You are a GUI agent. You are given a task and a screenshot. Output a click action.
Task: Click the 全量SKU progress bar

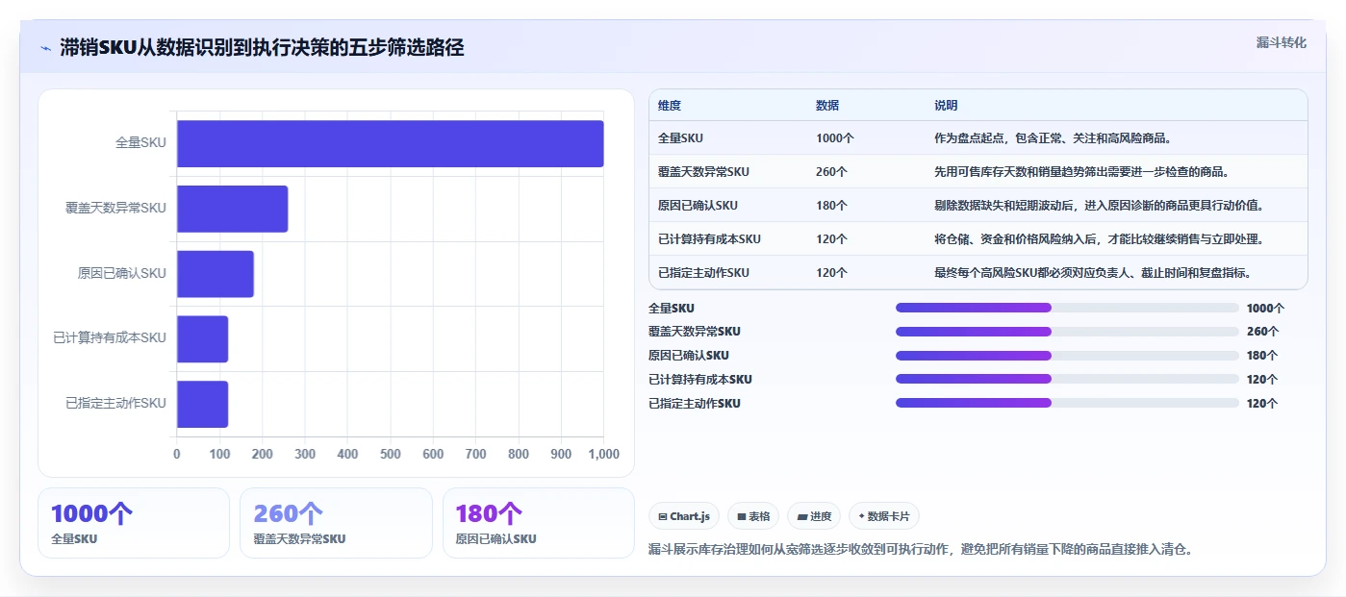pos(1067,308)
